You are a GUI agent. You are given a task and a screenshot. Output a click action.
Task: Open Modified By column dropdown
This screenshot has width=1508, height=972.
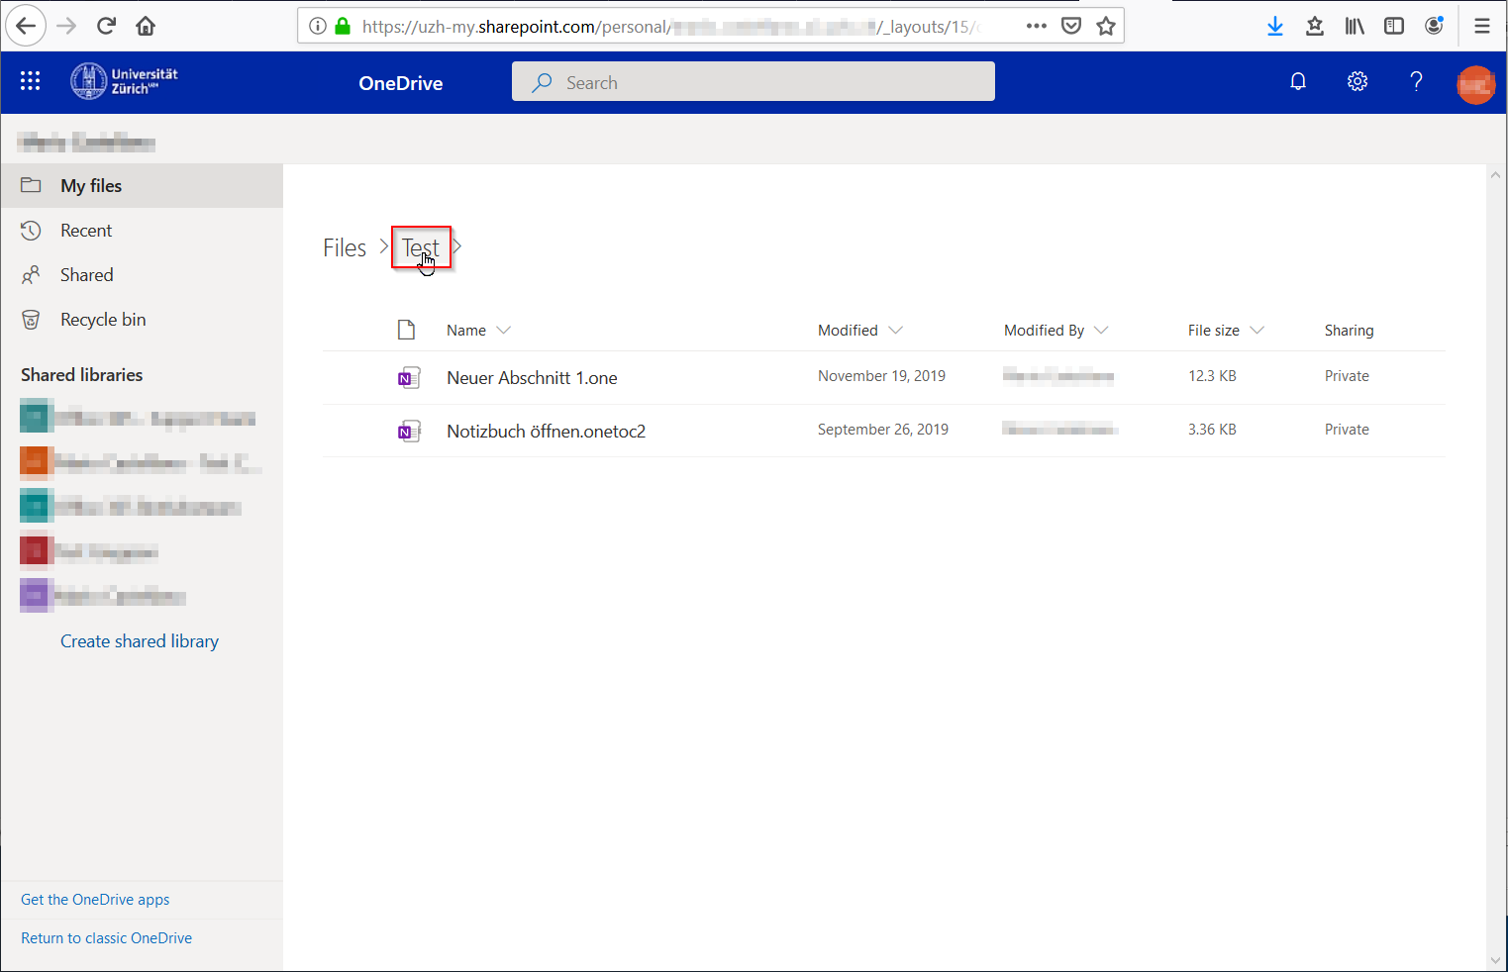(1101, 330)
